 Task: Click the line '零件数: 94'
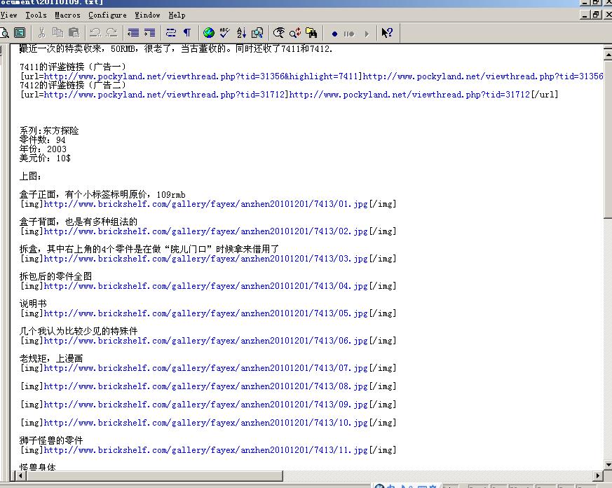point(43,140)
